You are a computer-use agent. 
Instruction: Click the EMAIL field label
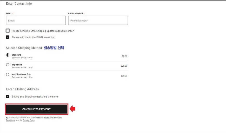[9, 13]
